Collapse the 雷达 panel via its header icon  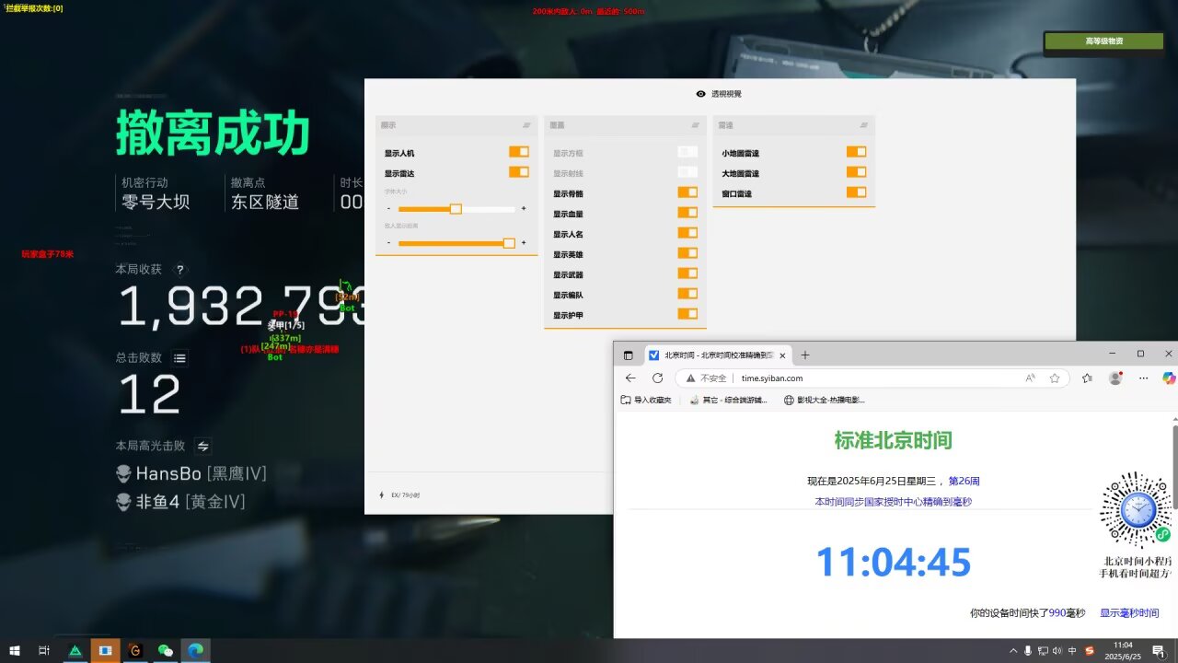[x=863, y=125]
